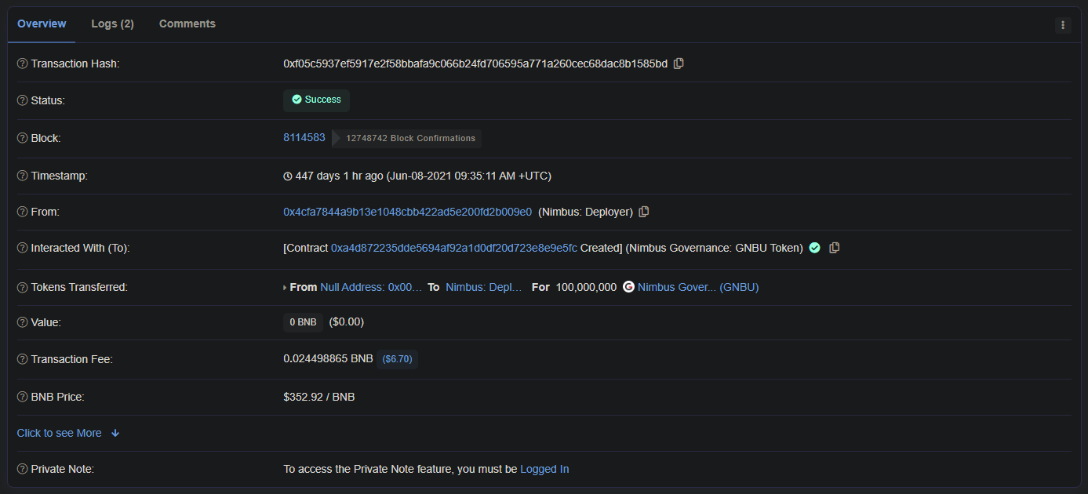The image size is (1088, 494).
Task: Copy the From address icon
Action: coord(644,212)
